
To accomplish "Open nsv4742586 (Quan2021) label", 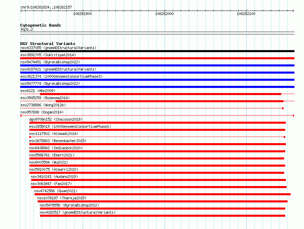I will [x=56, y=191].
